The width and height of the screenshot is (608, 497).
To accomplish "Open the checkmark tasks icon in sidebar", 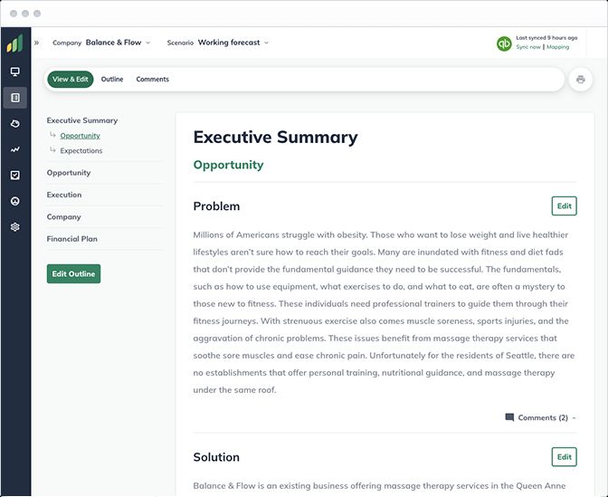I will click(15, 176).
